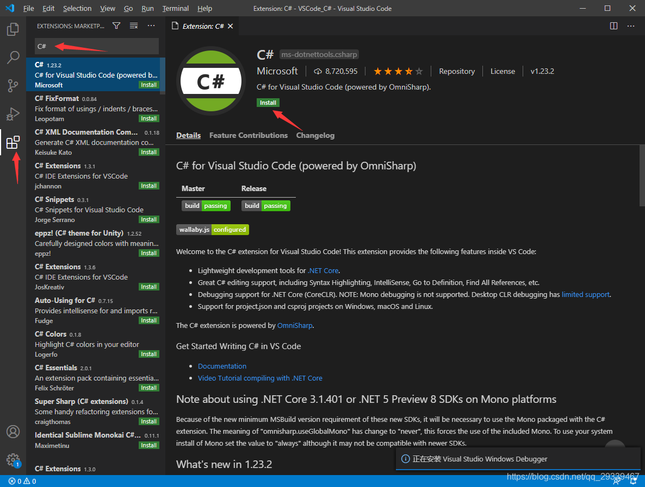This screenshot has width=645, height=487.
Task: Click the Master build passing badge
Action: [206, 206]
